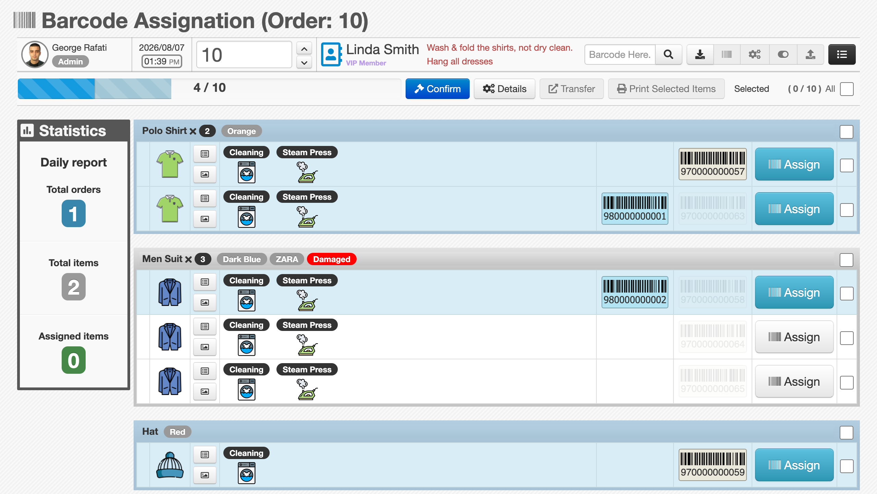Image resolution: width=877 pixels, height=494 pixels.
Task: Increase the order number with up arrow
Action: point(304,48)
